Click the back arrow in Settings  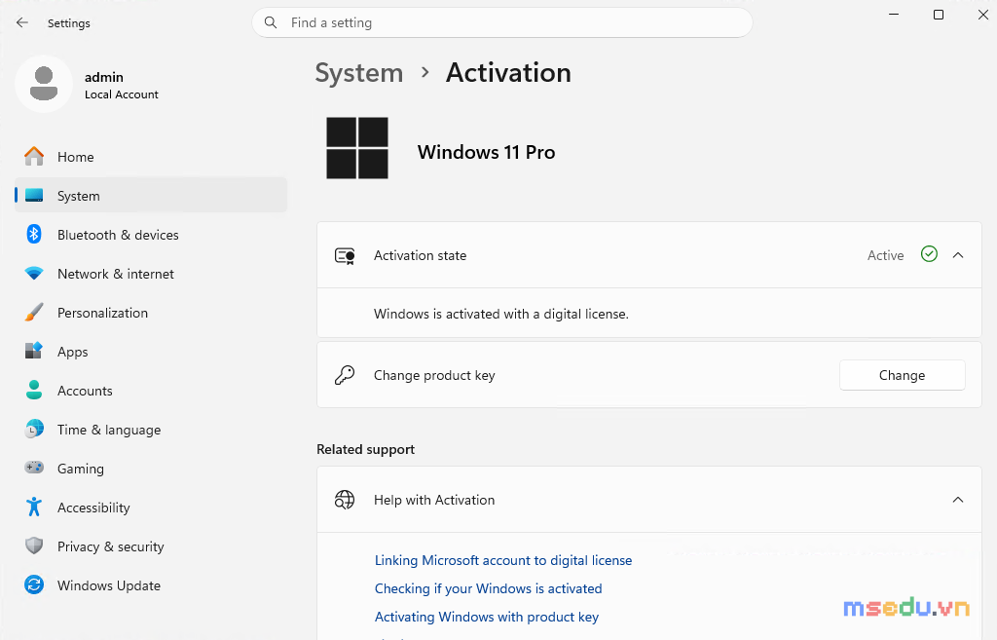click(22, 23)
